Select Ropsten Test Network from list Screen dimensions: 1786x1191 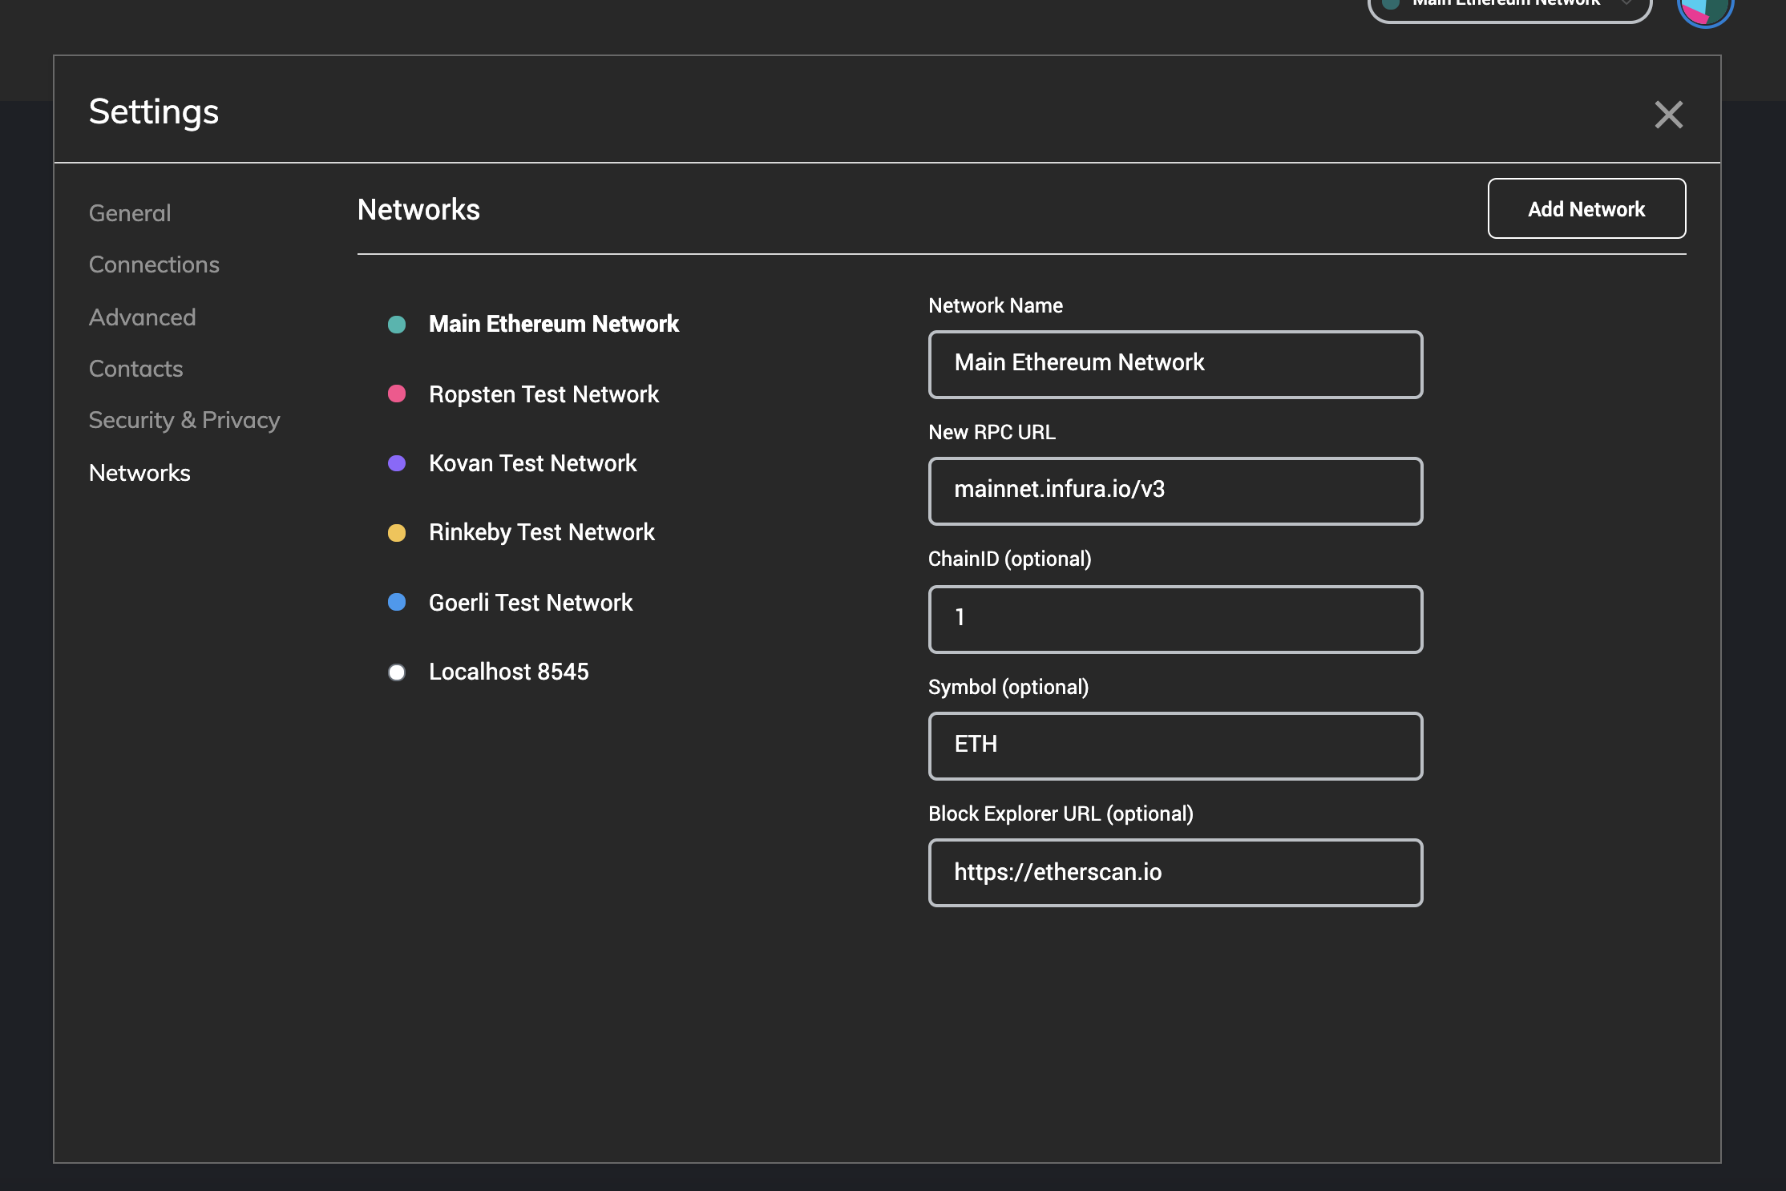click(x=543, y=394)
